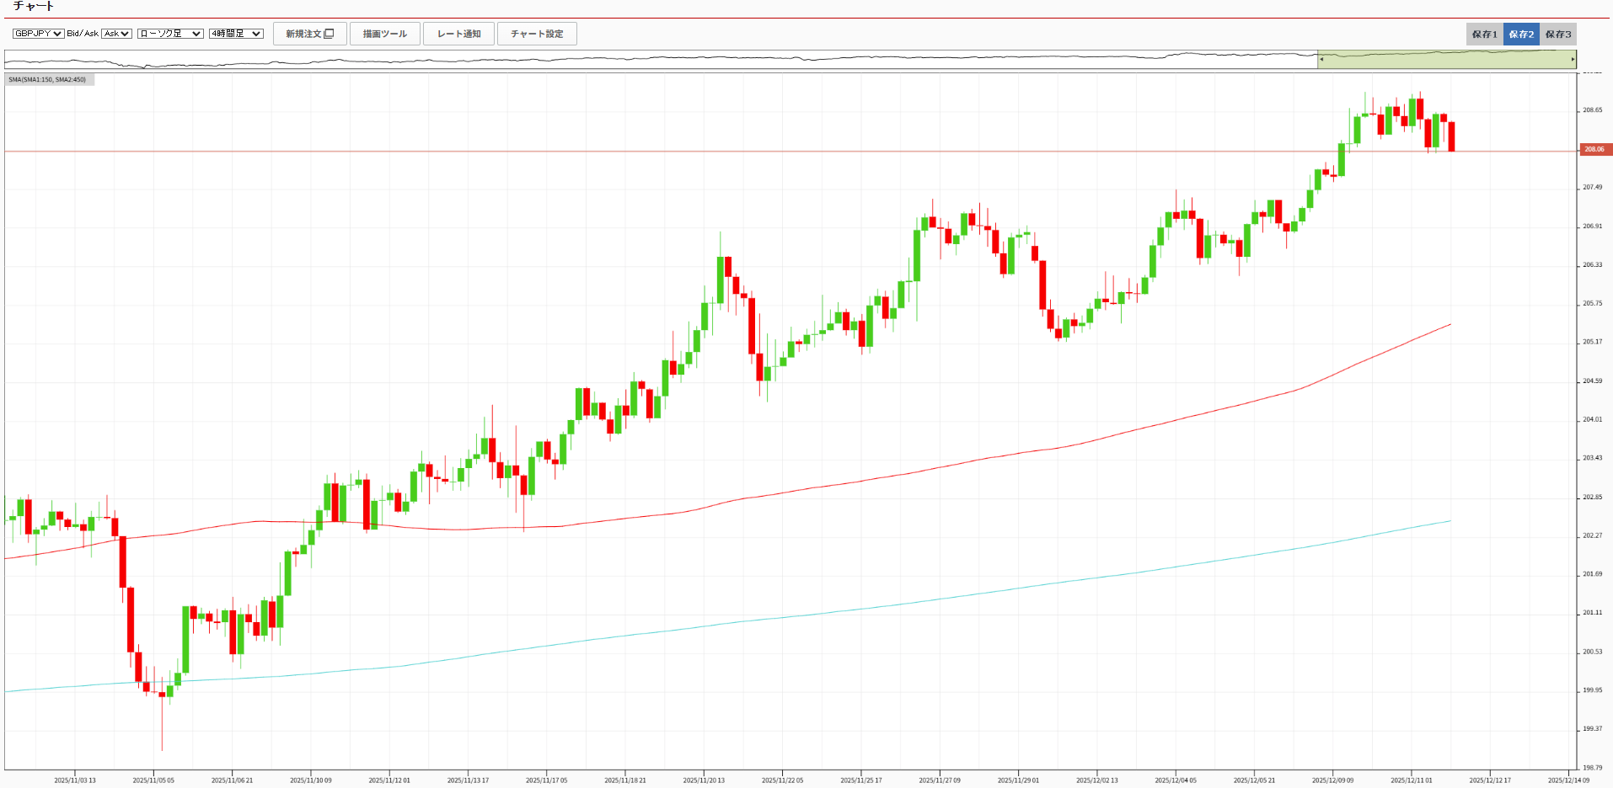Open the 描画ツール drawing tools
Image resolution: width=1613 pixels, height=788 pixels.
pos(384,34)
